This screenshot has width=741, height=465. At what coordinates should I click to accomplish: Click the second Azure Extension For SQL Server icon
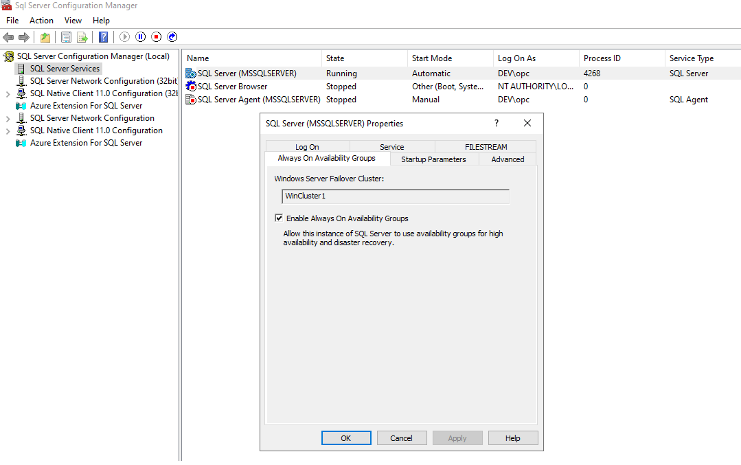pyautogui.click(x=21, y=143)
